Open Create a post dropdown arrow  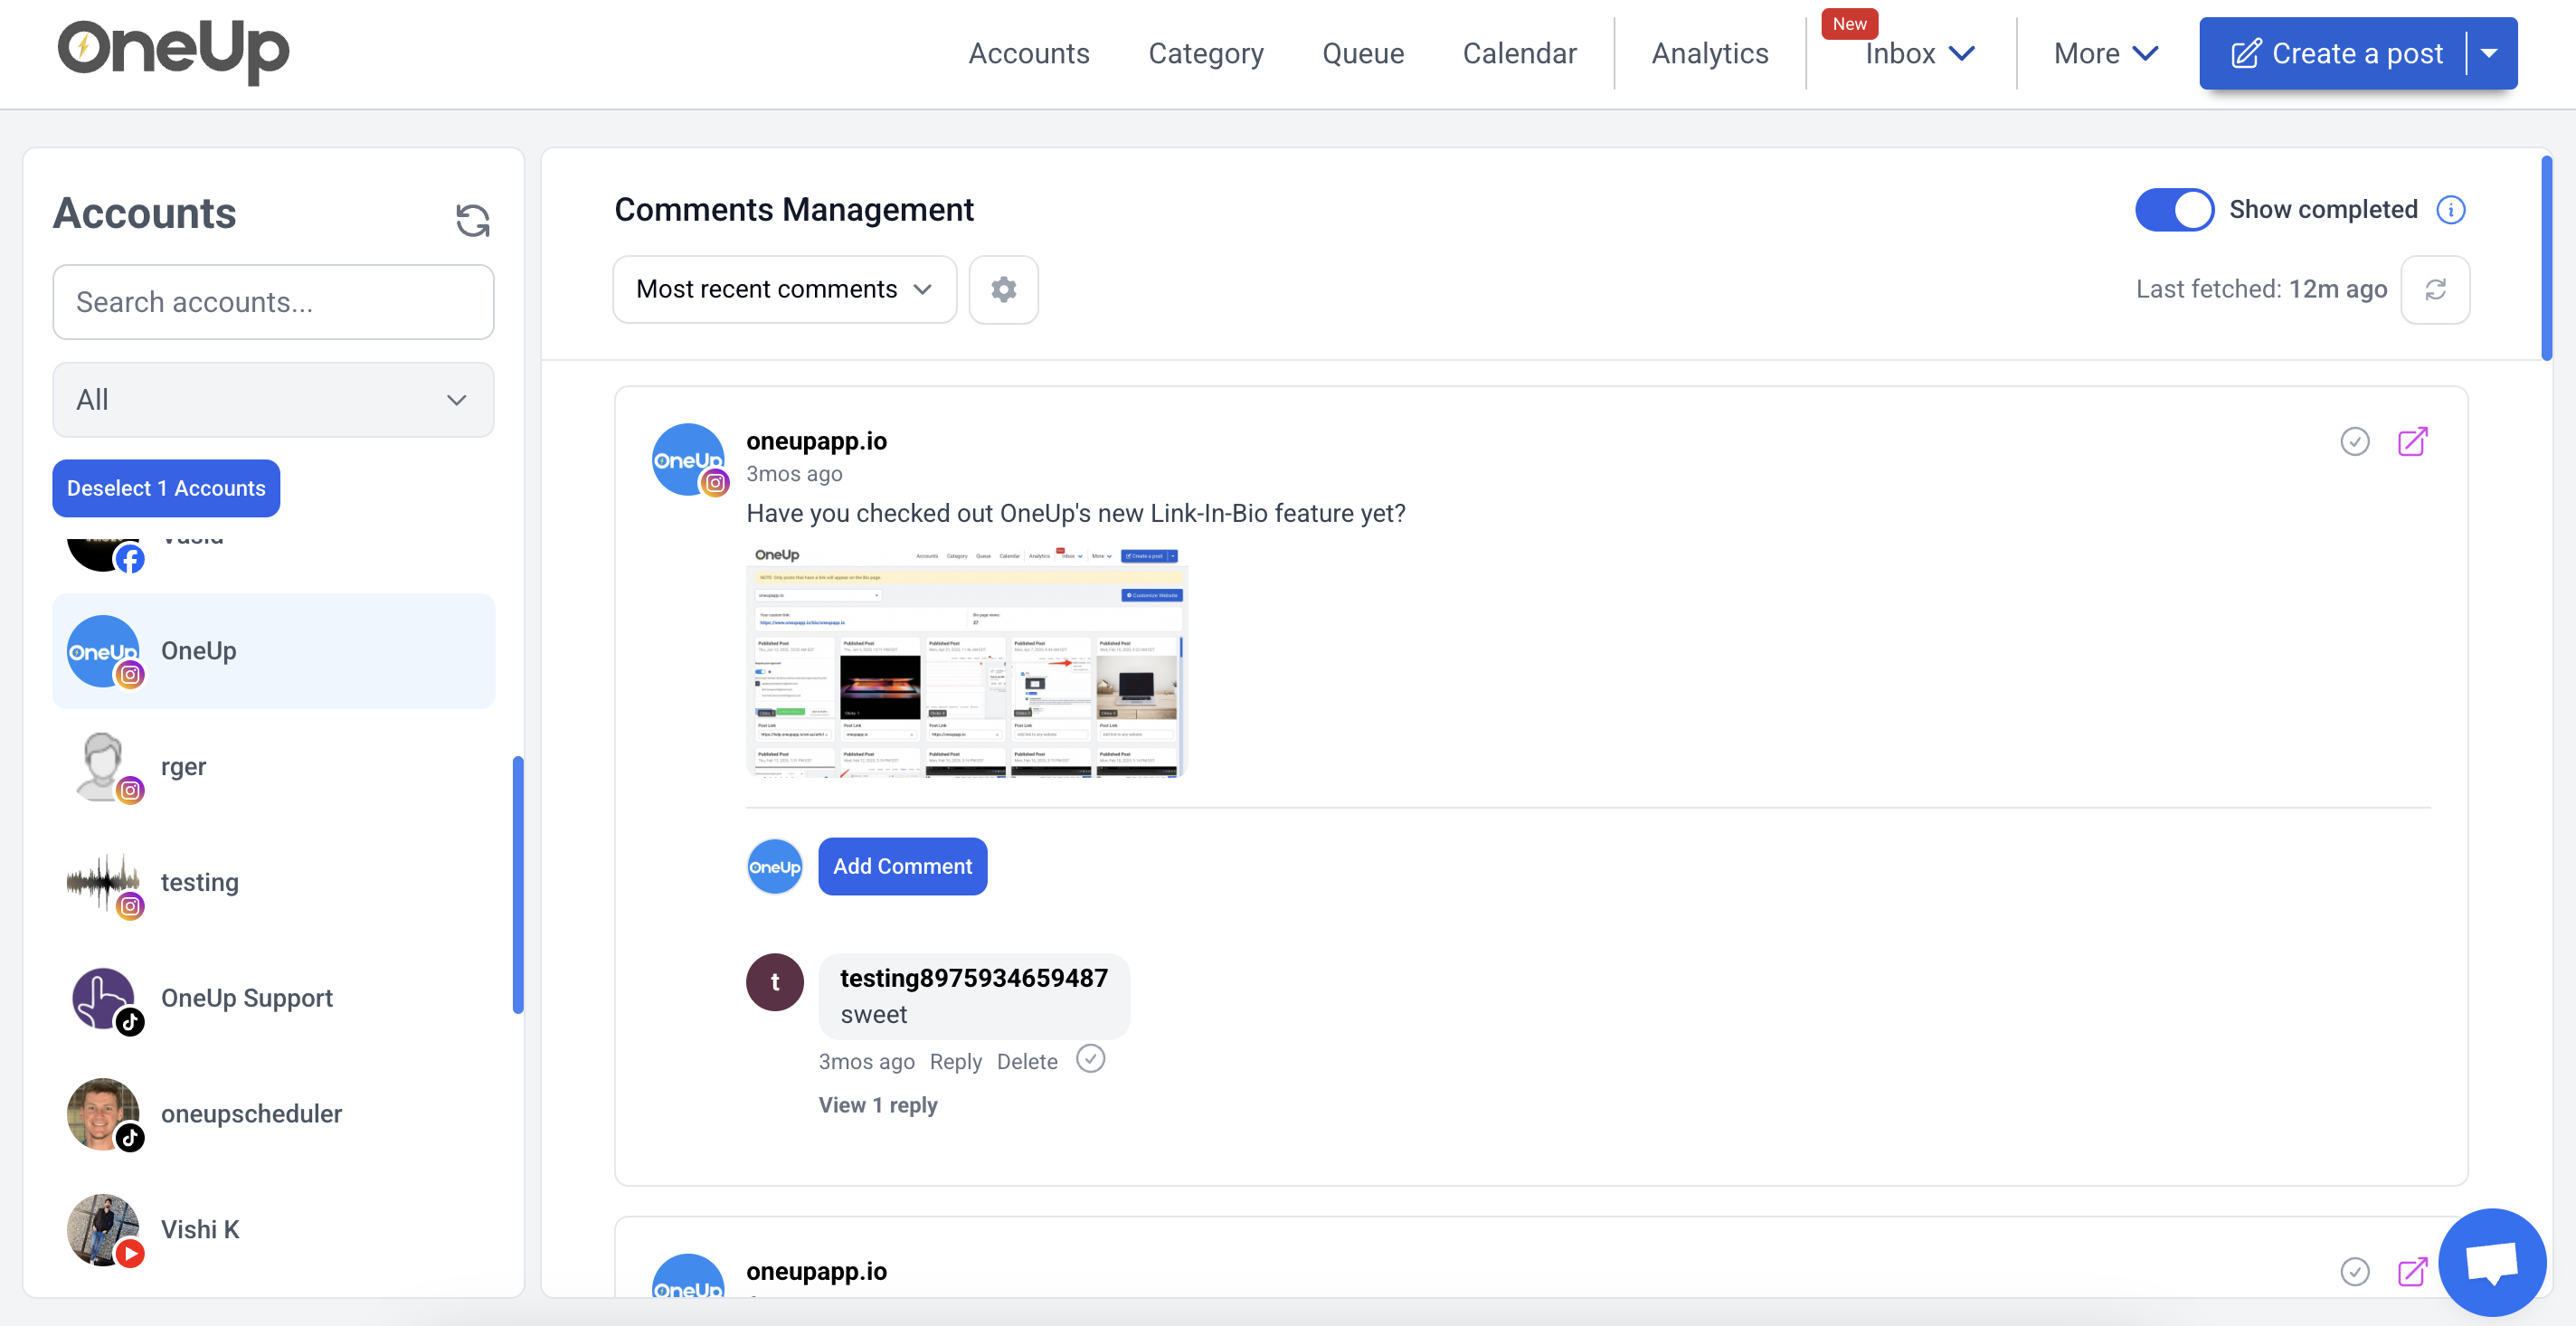click(x=2489, y=53)
